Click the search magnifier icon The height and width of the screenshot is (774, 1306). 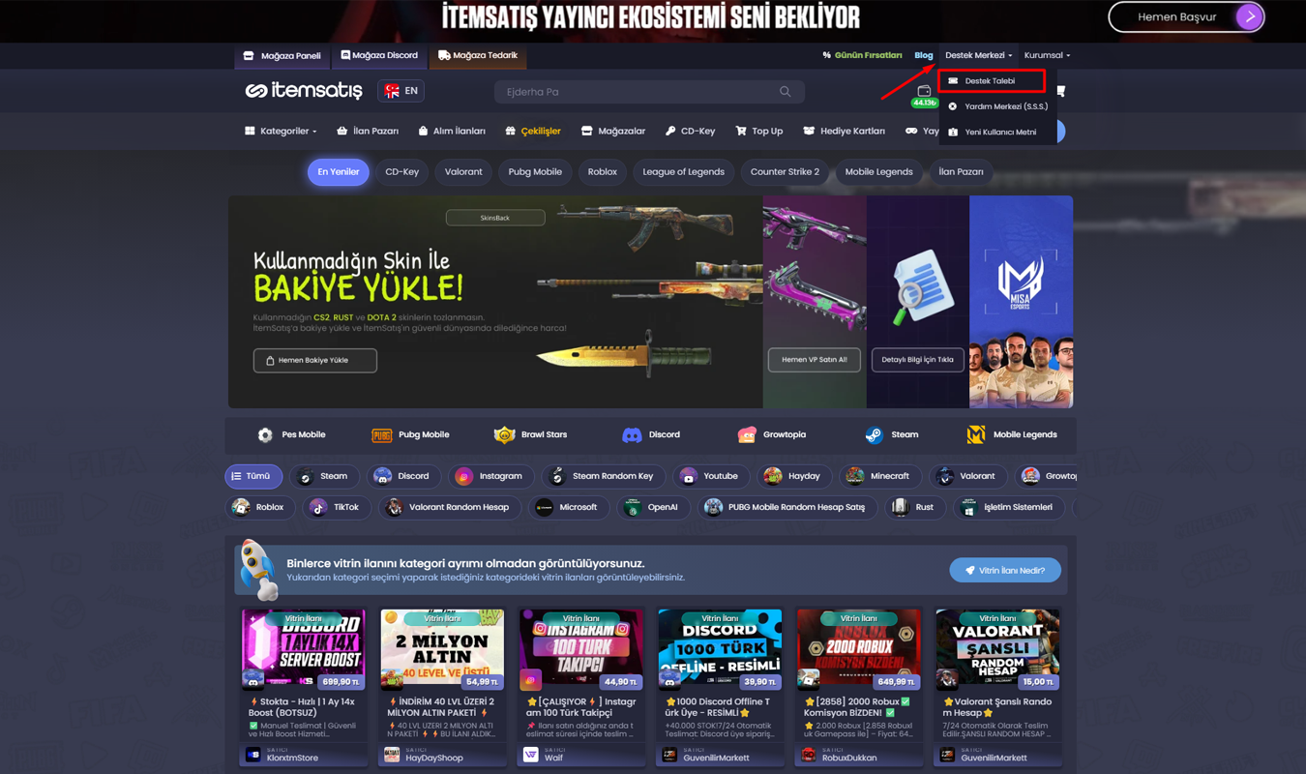click(x=786, y=92)
